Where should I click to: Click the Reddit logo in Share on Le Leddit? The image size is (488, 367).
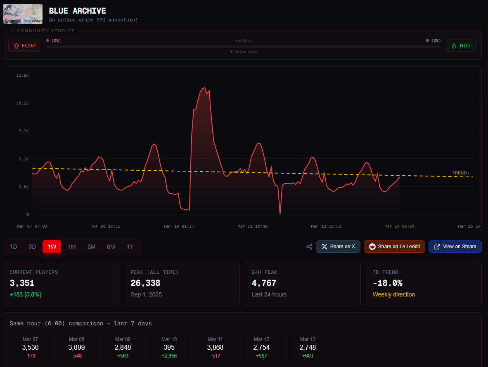coord(372,247)
